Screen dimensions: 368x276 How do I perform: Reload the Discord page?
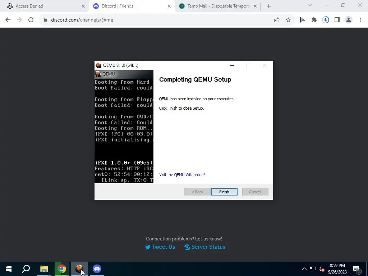tap(31, 20)
